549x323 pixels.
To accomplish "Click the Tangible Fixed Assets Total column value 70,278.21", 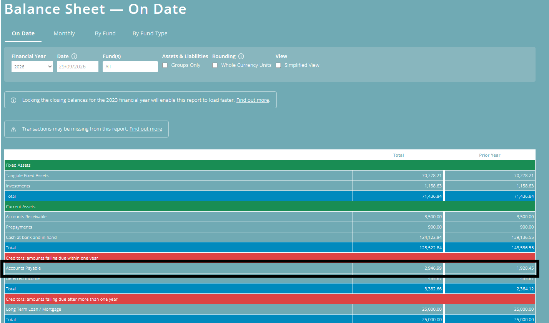I will (x=432, y=176).
